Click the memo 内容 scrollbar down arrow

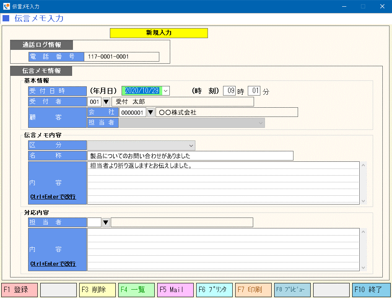[x=363, y=201]
